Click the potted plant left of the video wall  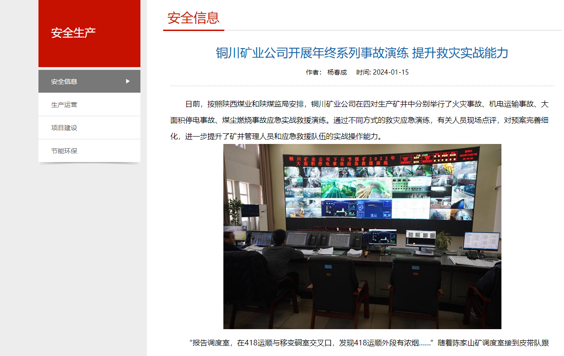tap(235, 211)
